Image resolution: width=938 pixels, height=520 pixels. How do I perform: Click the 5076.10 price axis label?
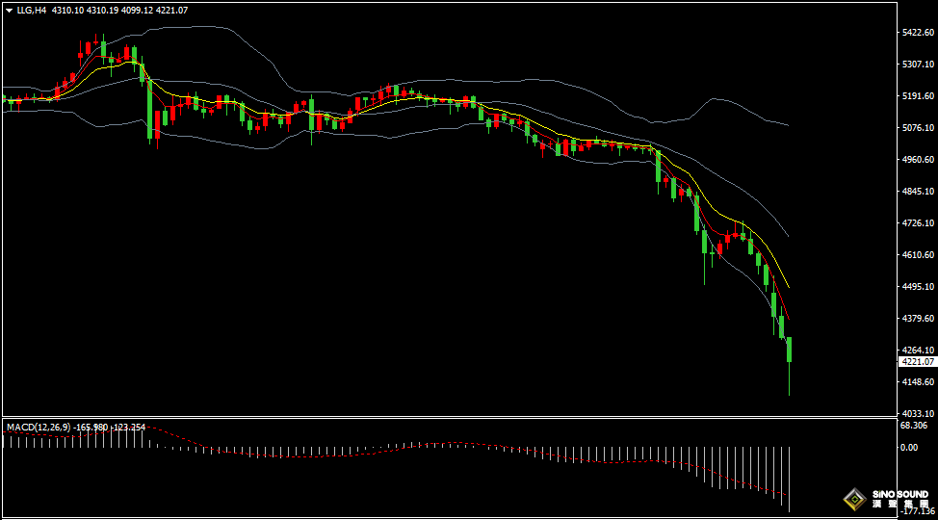tap(917, 128)
